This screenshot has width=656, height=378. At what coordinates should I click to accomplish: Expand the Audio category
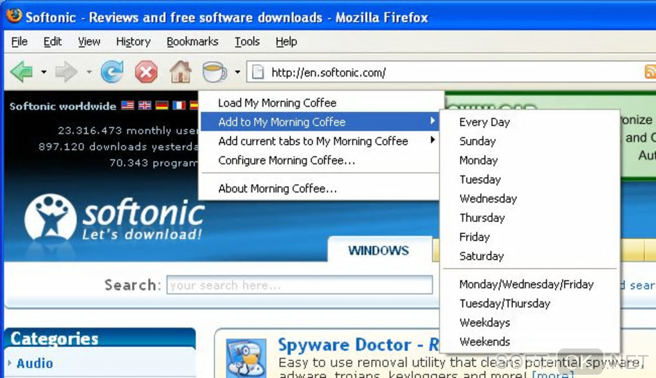10,363
